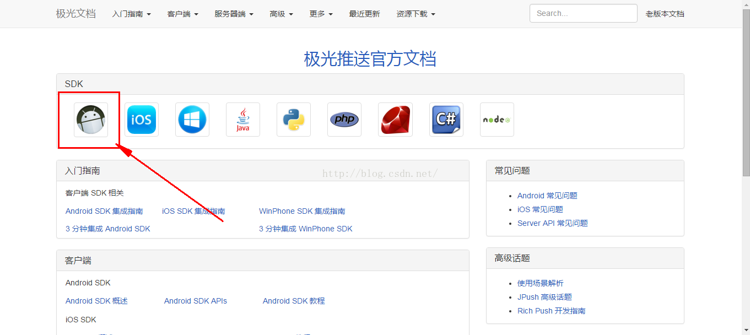Open the C# SDK icon
Screen dimensions: 750x335
(x=446, y=120)
